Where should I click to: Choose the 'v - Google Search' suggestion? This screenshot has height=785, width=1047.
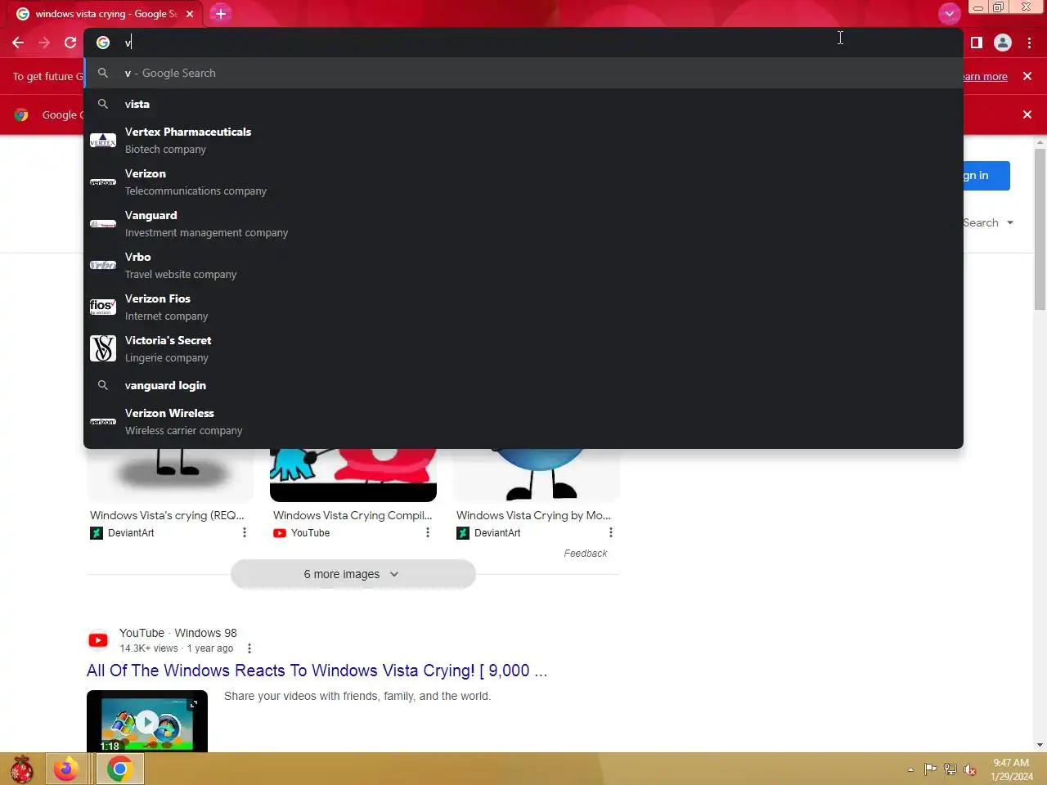[523, 73]
